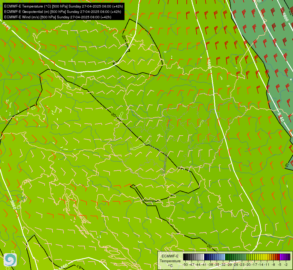Click the -21 isotherm label
The image size is (293, 270).
[x=287, y=165]
